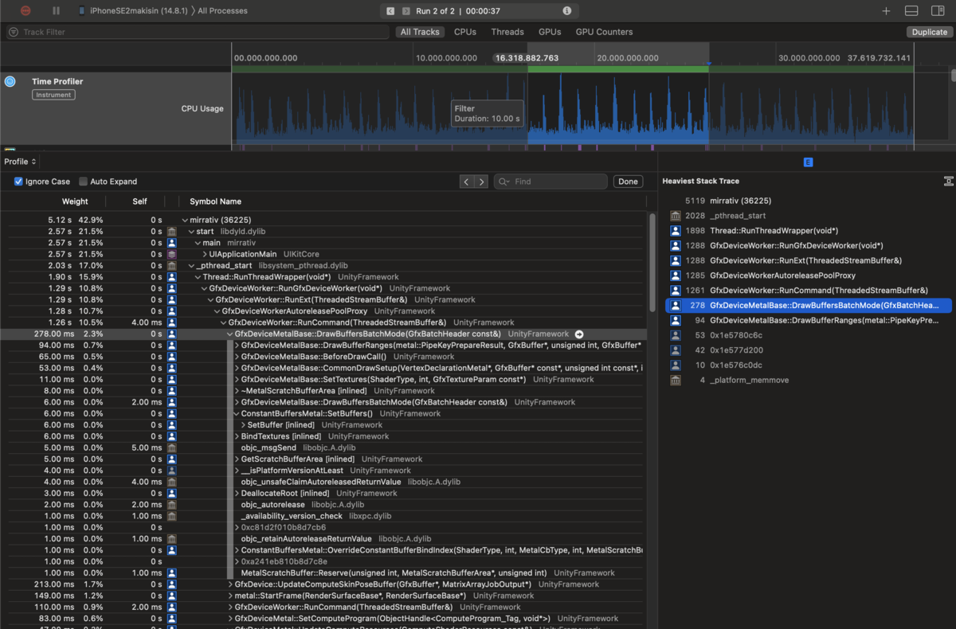Click the user icon on the main row

[171, 243]
